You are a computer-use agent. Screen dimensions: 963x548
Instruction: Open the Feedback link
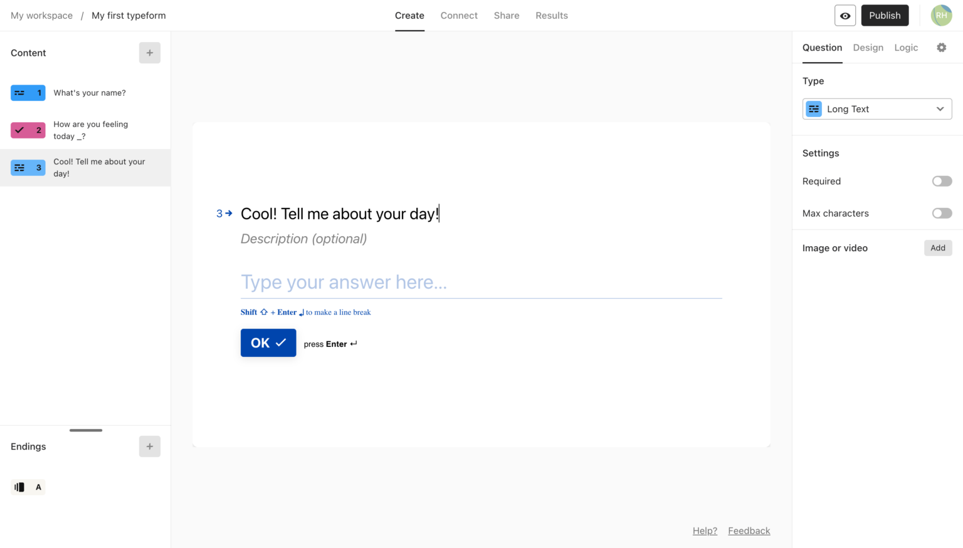749,530
